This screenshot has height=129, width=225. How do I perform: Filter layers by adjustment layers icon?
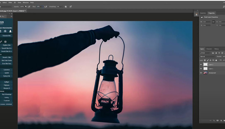[x=216, y=53]
